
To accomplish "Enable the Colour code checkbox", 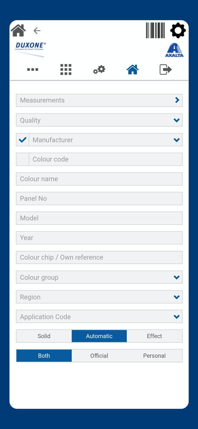I will [x=23, y=159].
